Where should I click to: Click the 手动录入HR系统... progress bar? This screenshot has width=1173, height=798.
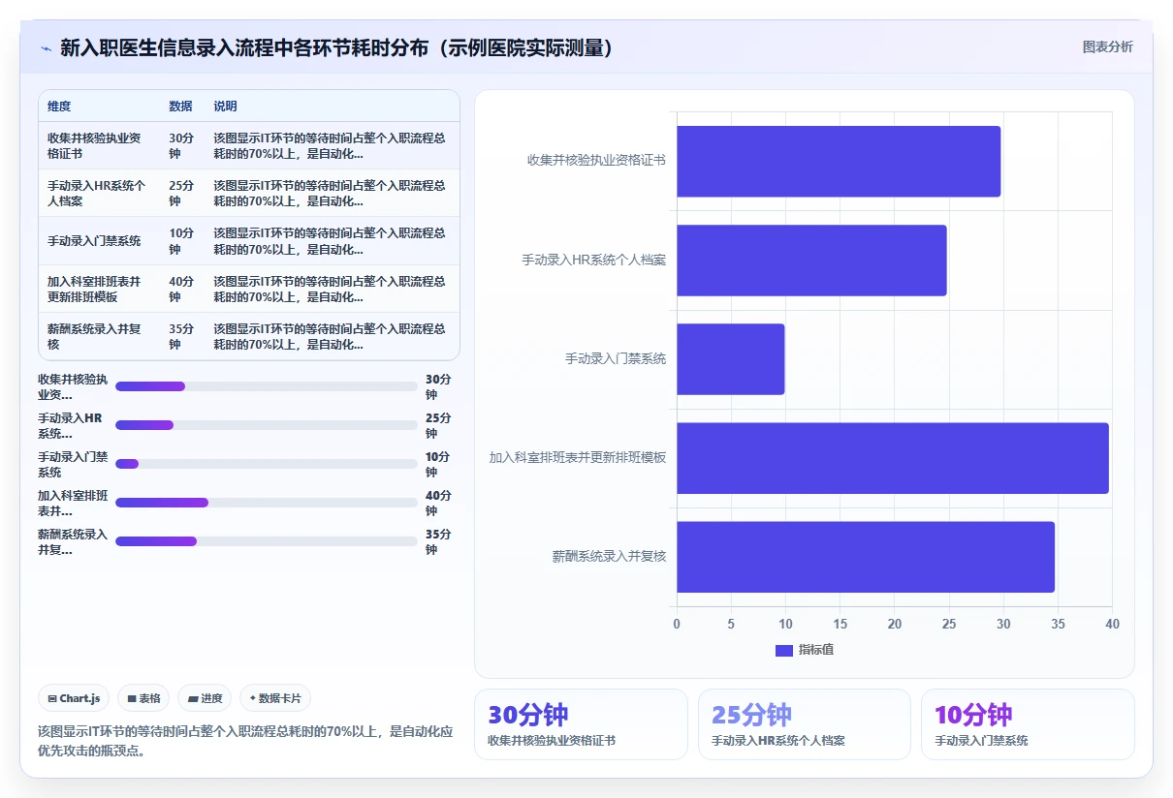click(x=267, y=425)
